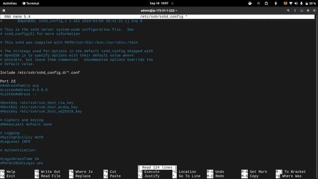Open the terminal kebab menu
The image size is (318, 179).
[295, 10]
